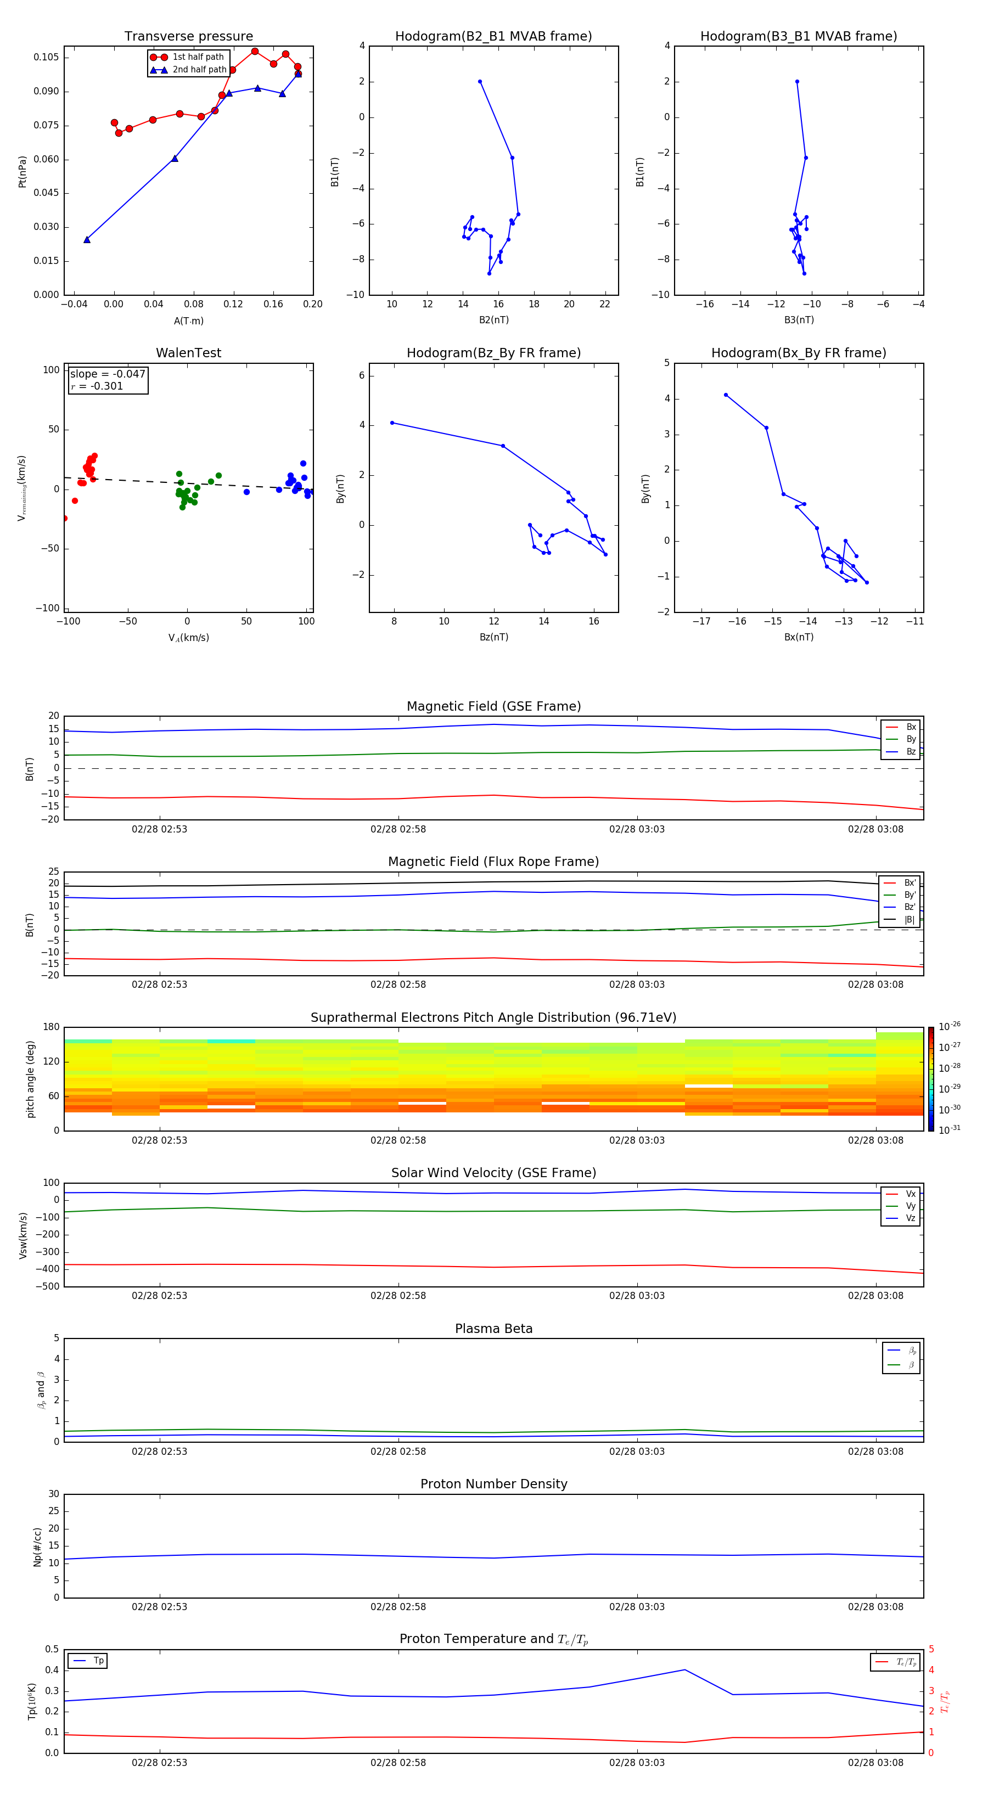
Task: Click '02/28 03:03' tick under Proton Number Density panel
Action: click(x=637, y=1606)
